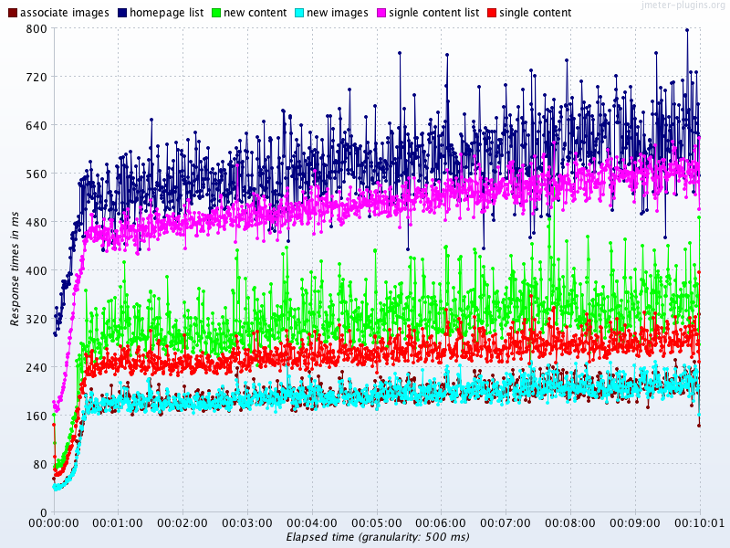Click the magenta signle content list swatch
730x548 pixels.
click(x=380, y=13)
